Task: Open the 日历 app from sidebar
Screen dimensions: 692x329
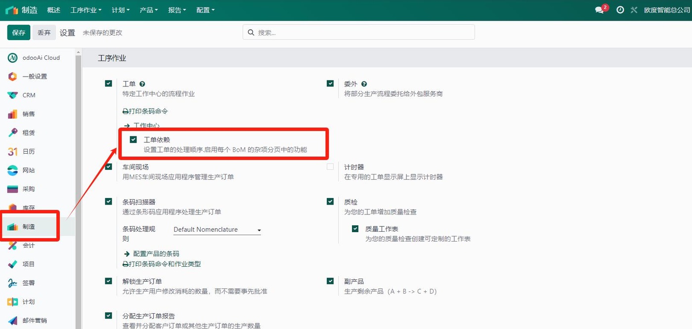Action: 29,151
